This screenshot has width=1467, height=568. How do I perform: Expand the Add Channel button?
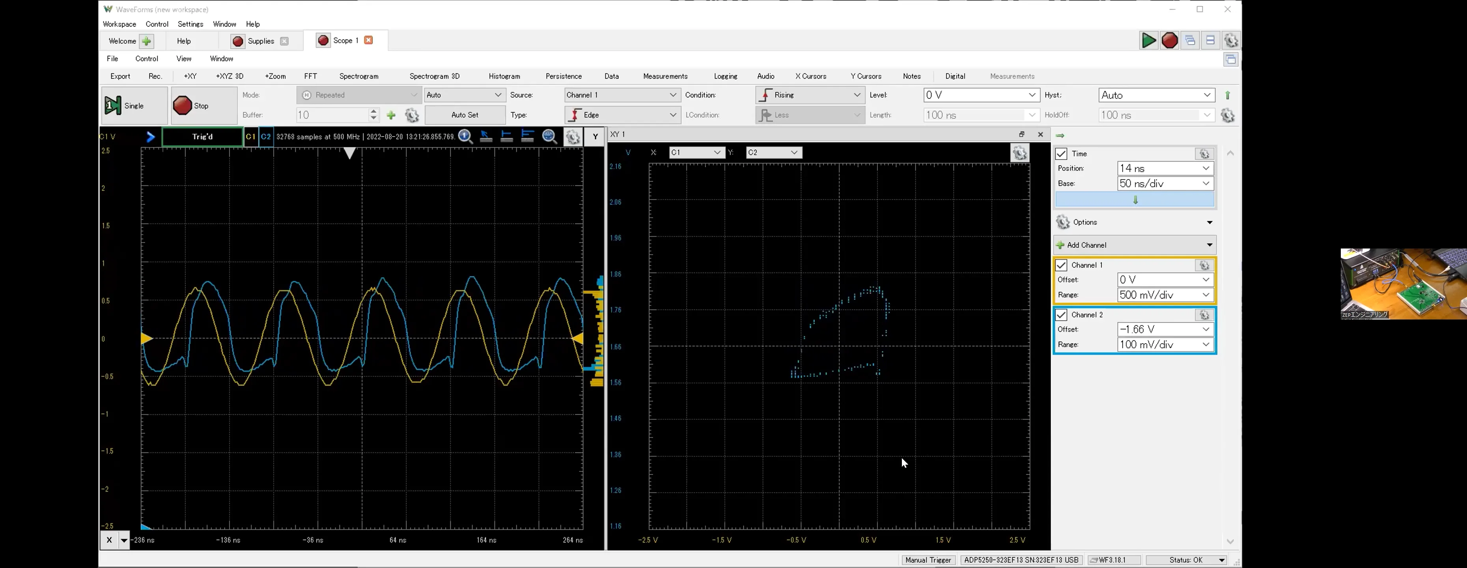click(x=1135, y=245)
